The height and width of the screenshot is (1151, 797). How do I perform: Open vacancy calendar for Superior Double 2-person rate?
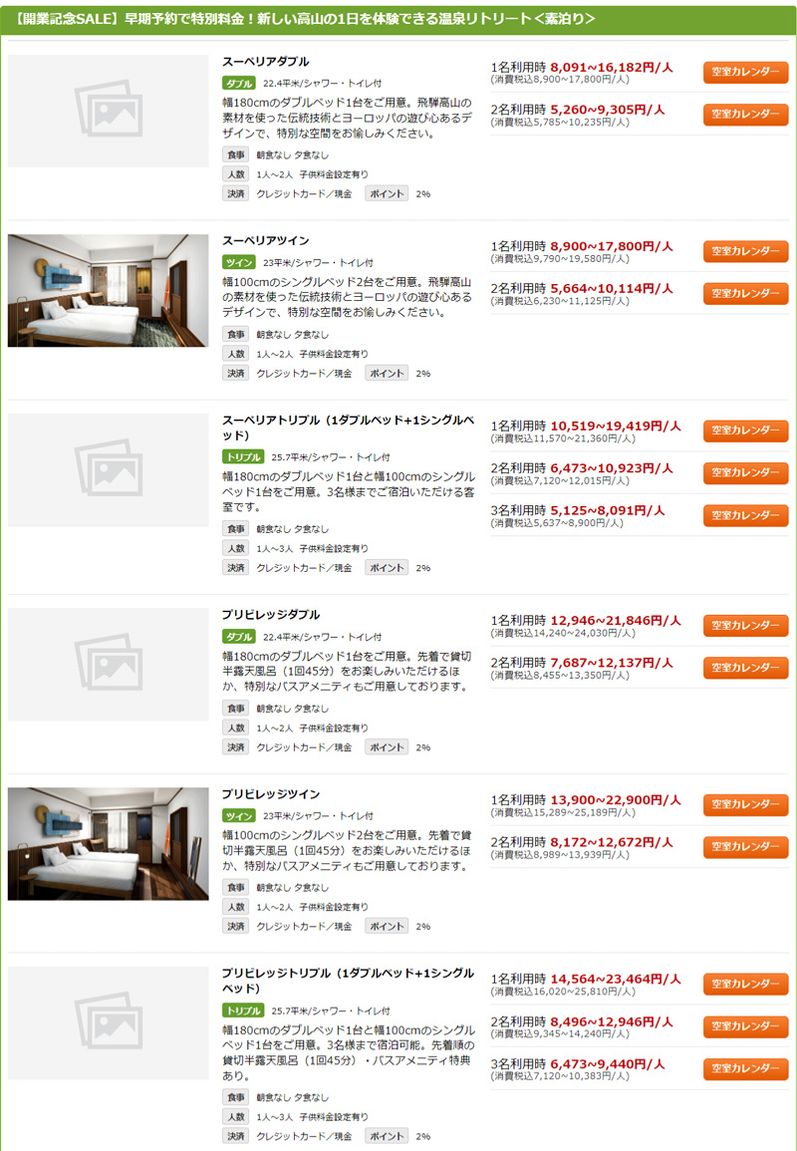pos(745,115)
